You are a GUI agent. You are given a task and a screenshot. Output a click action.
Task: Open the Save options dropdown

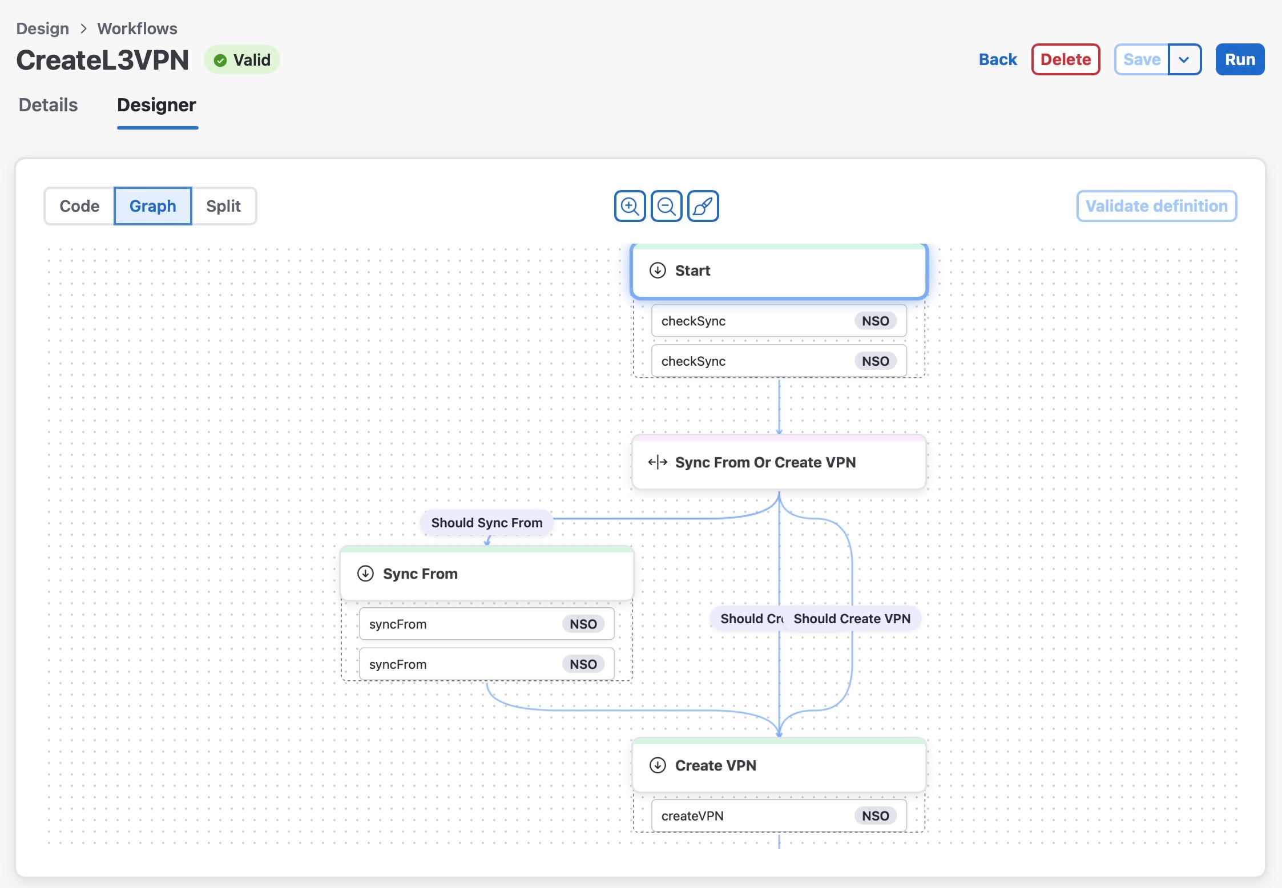tap(1185, 59)
